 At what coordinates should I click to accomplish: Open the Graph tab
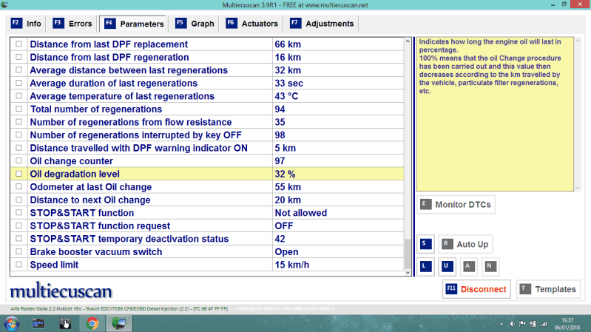pyautogui.click(x=195, y=24)
